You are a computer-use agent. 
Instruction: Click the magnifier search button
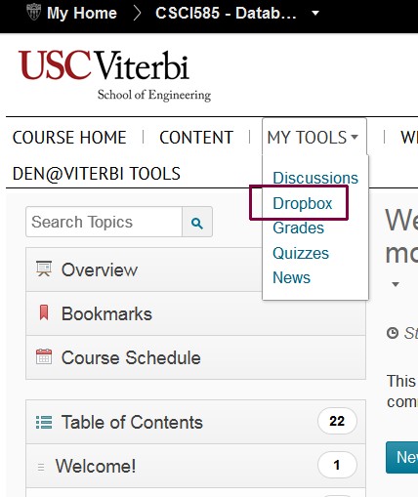pos(197,223)
